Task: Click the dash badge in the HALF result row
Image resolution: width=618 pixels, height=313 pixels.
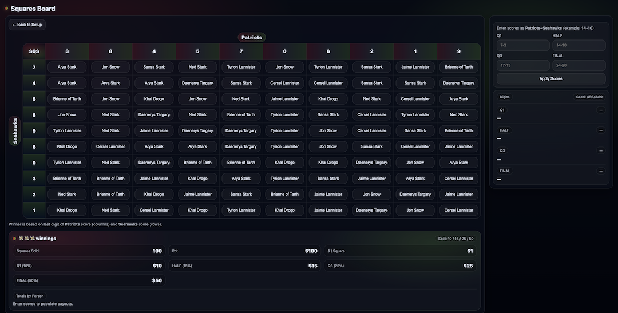Action: pos(601,130)
